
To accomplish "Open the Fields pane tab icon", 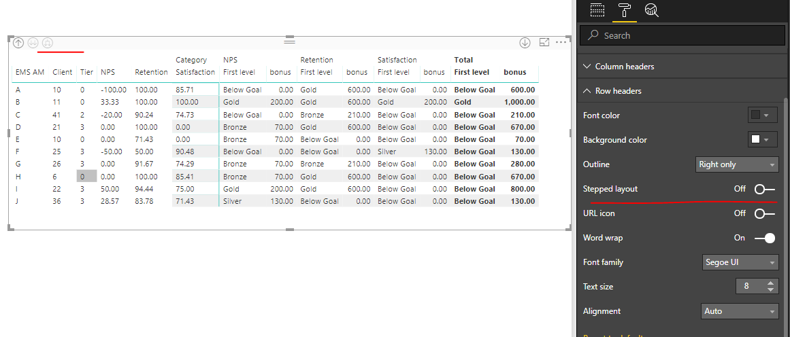I will [597, 10].
